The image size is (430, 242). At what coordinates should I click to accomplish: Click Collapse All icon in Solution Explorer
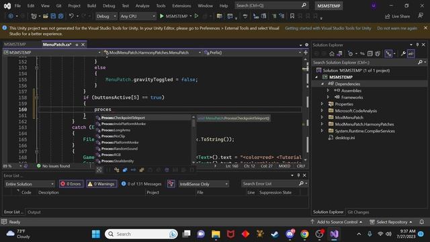click(370, 54)
